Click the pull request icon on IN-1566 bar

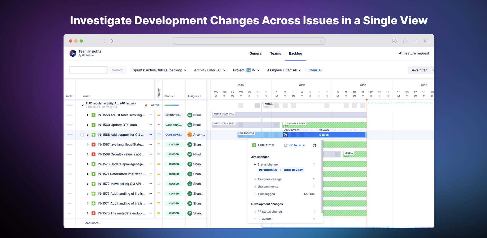tap(285, 135)
